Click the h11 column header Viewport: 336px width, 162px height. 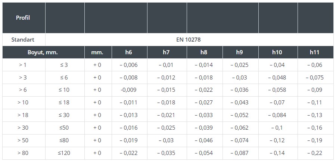tap(315, 52)
